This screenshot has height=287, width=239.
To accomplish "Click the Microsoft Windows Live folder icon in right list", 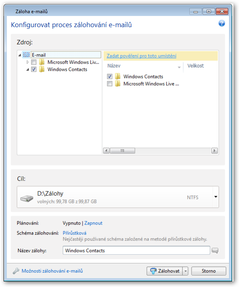I will tap(118, 84).
